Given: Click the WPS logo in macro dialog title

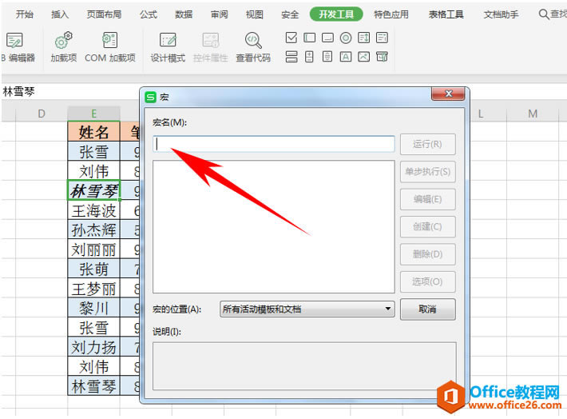Looking at the screenshot, I should (150, 97).
